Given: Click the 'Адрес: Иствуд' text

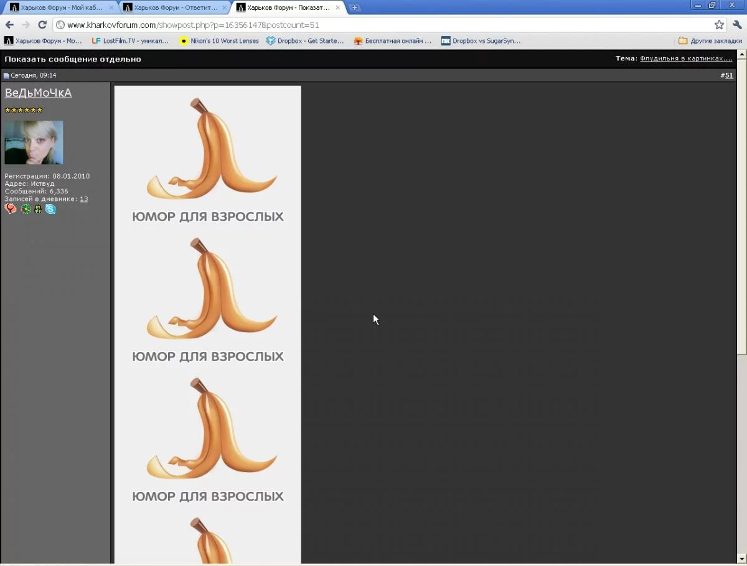Looking at the screenshot, I should (x=30, y=183).
